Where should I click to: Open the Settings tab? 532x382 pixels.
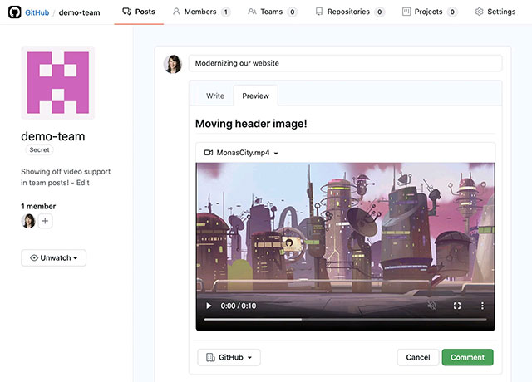pyautogui.click(x=495, y=12)
